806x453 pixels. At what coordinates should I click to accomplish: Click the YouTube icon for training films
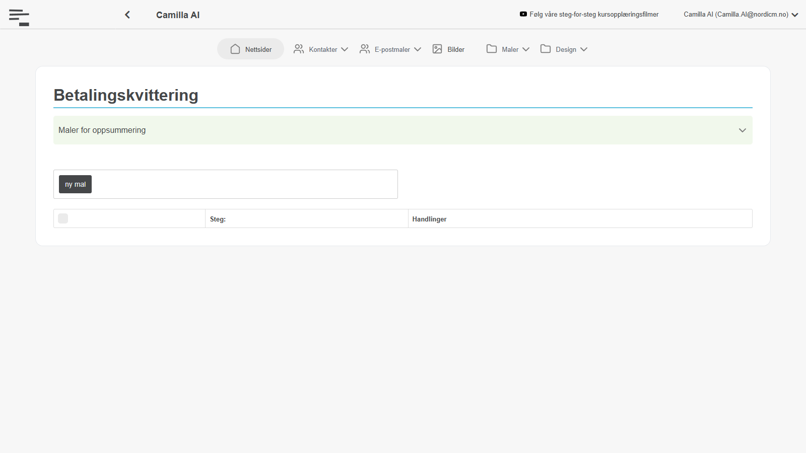(523, 14)
